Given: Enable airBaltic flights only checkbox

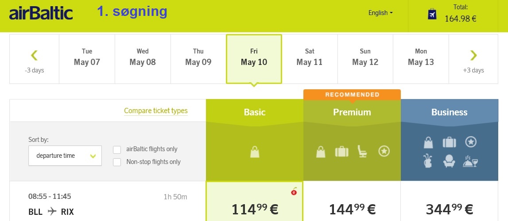Looking at the screenshot, I should tap(117, 149).
